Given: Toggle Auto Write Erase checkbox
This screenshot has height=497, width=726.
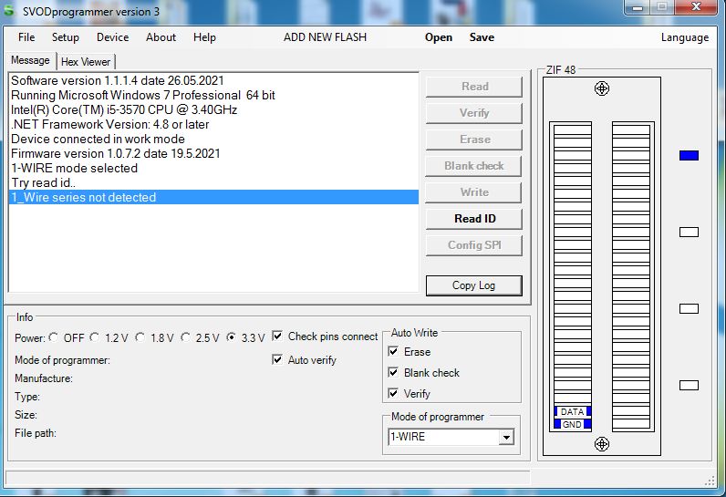Looking at the screenshot, I should [x=393, y=352].
